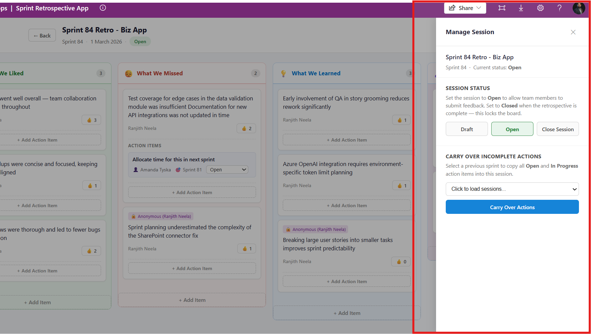This screenshot has width=591, height=334.
Task: Click the info icon beside the app title
Action: 102,7
